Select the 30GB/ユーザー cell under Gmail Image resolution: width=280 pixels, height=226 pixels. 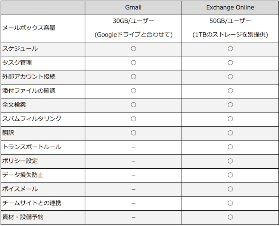click(133, 21)
